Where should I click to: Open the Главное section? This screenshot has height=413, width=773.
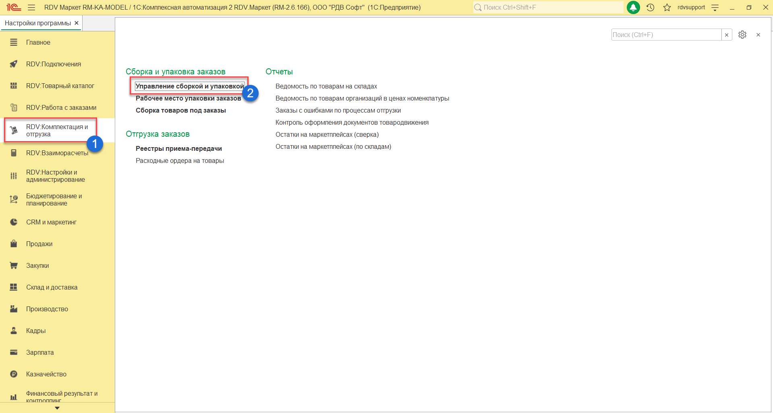(x=38, y=42)
